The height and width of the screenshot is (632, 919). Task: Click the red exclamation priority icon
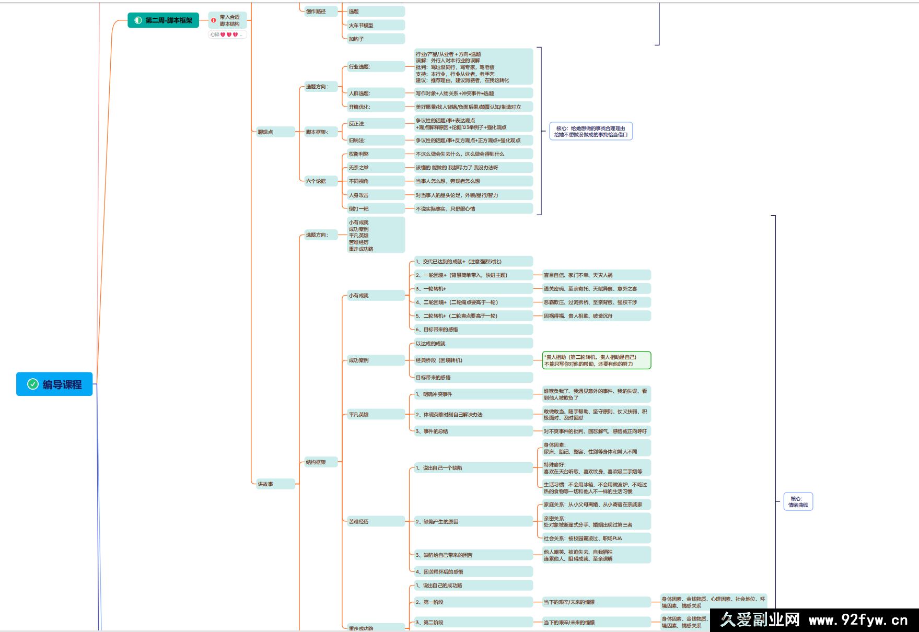(x=214, y=20)
